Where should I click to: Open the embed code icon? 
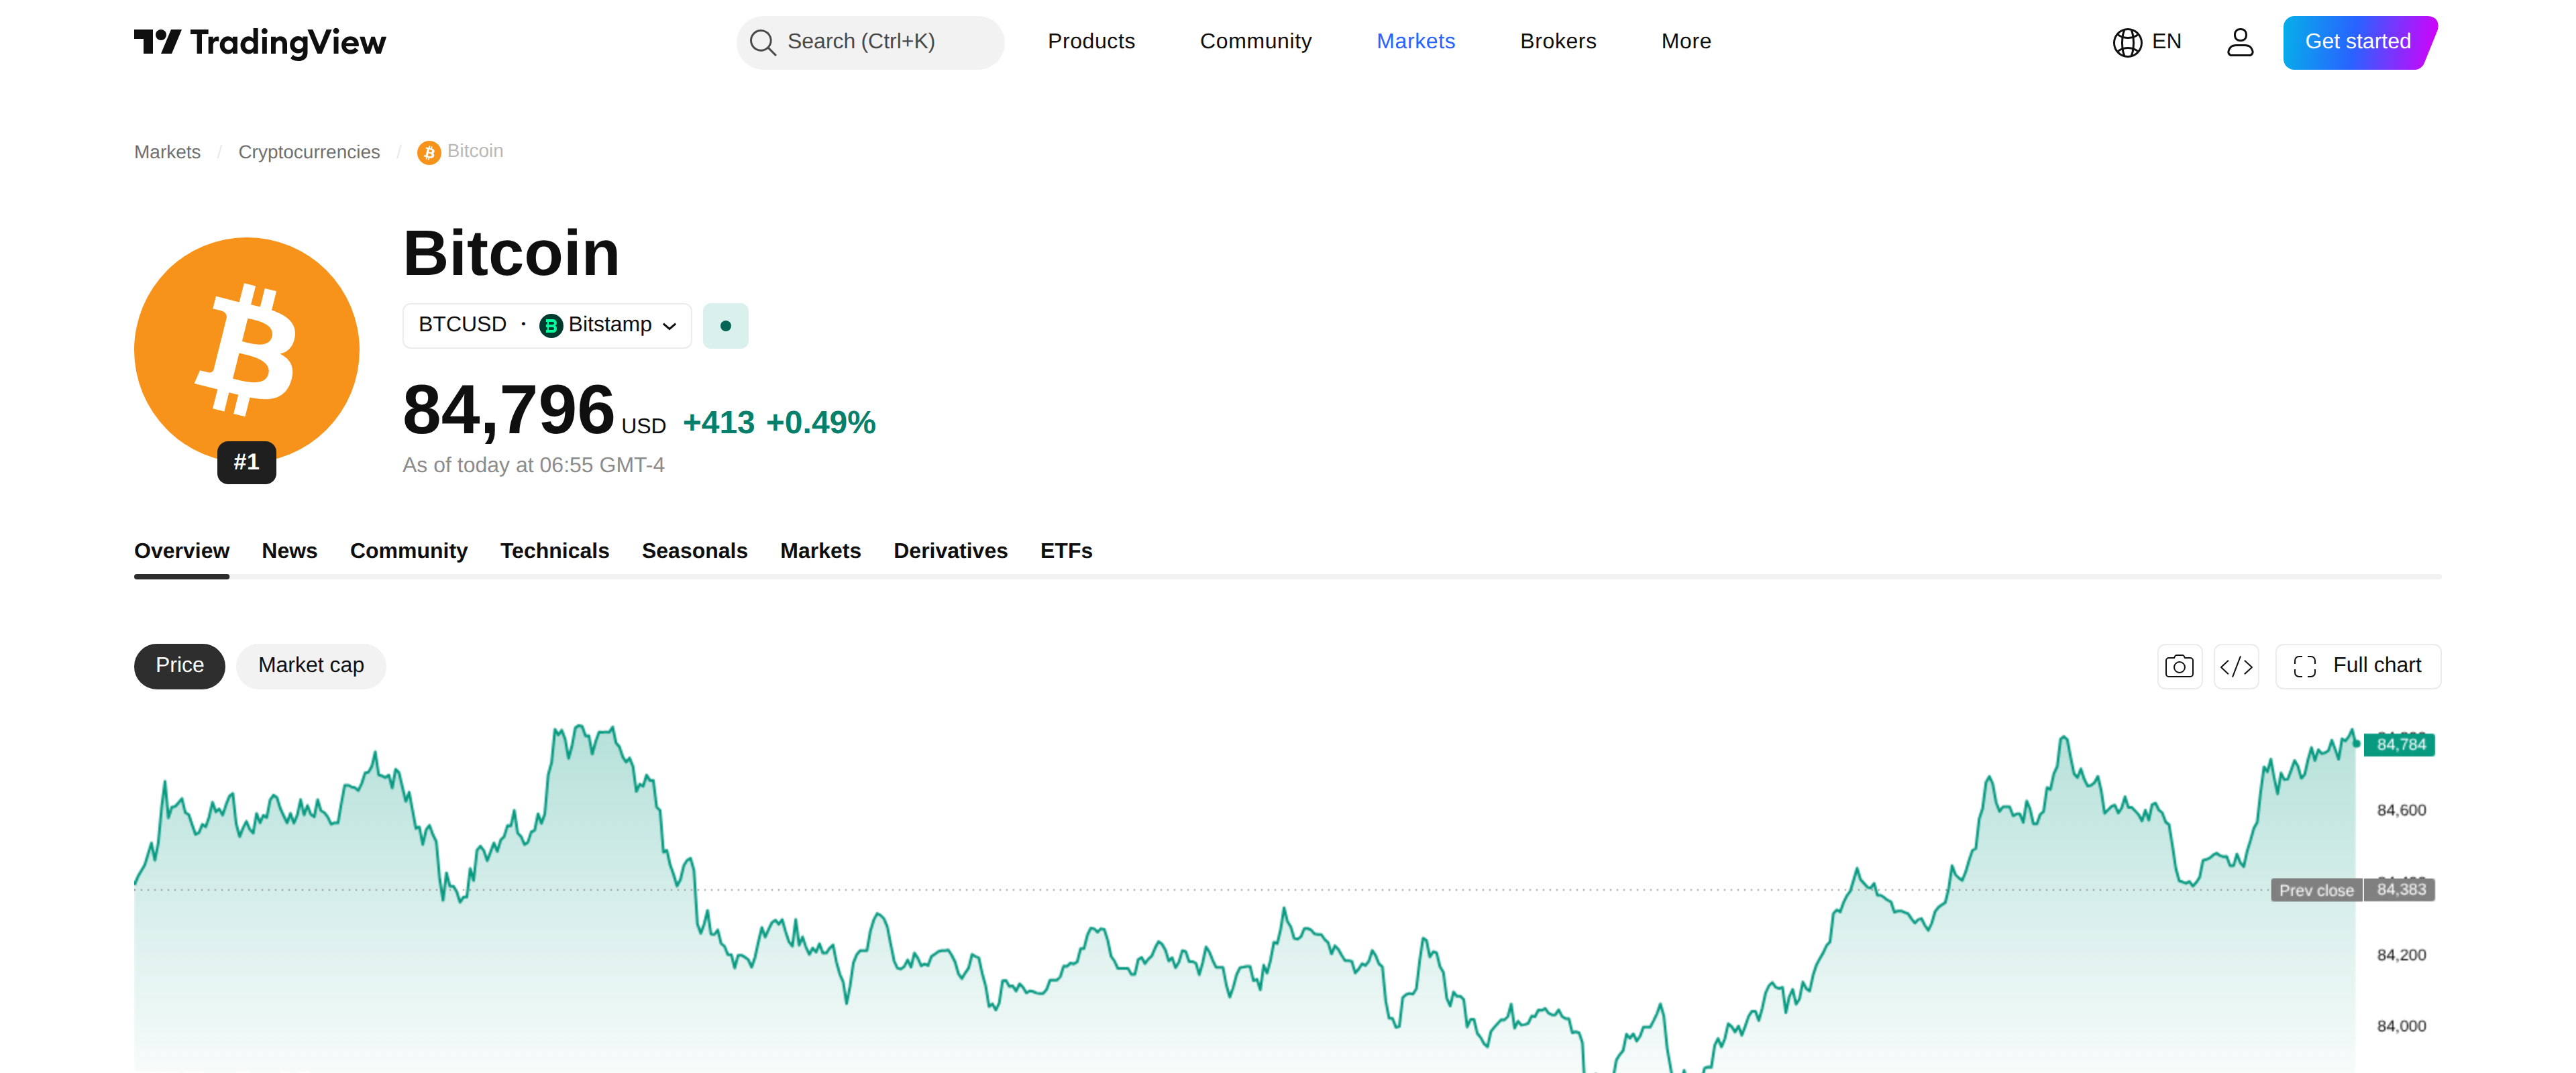coord(2236,666)
